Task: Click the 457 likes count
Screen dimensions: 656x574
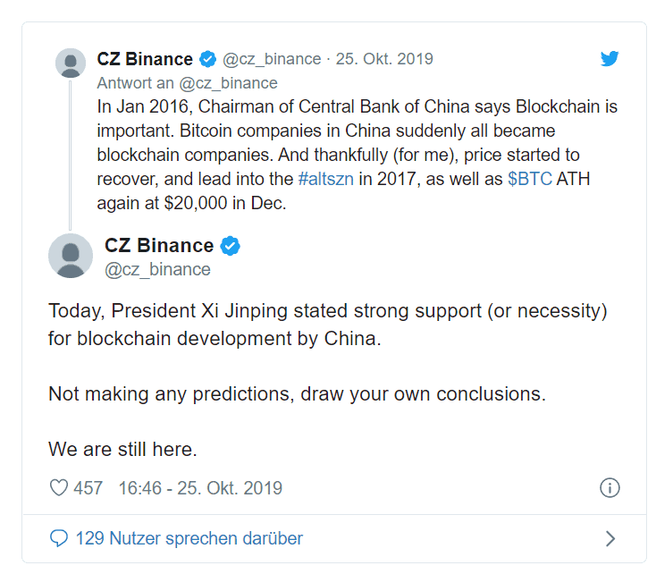Action: [88, 488]
